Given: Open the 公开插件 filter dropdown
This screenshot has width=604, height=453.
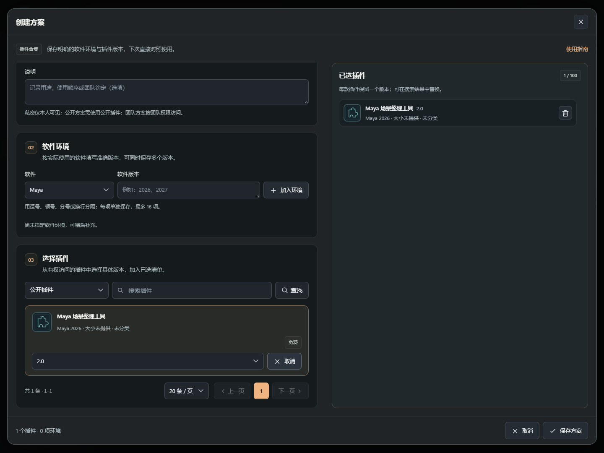Looking at the screenshot, I should (x=67, y=290).
